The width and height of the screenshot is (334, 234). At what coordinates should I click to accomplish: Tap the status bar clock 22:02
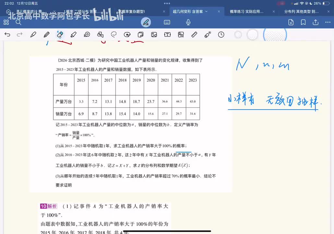click(9, 4)
